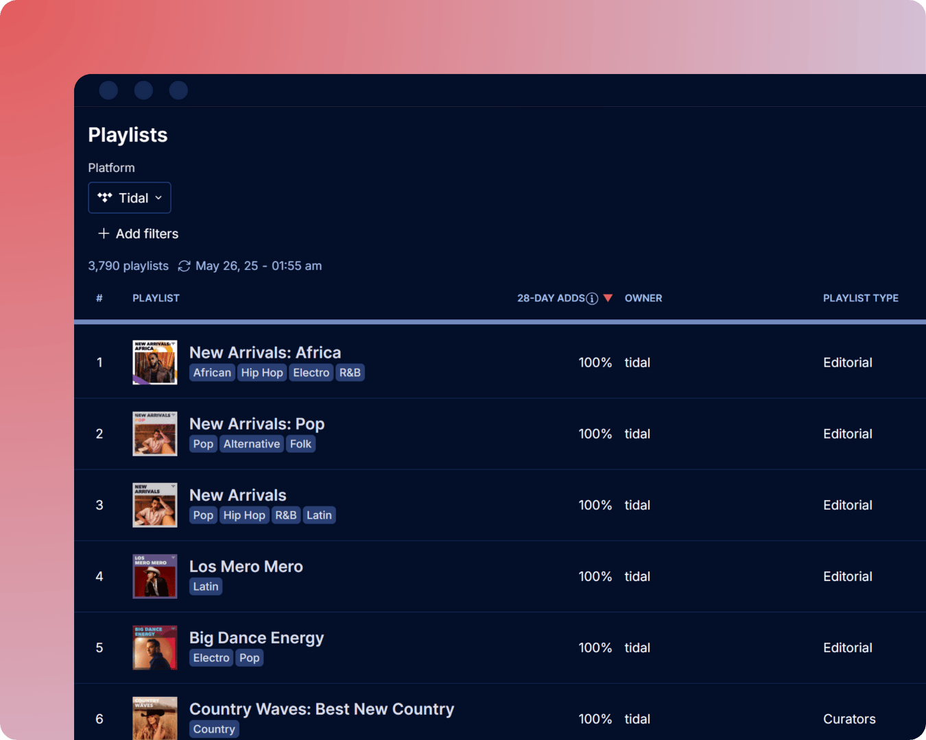Screen dimensions: 926x740
Task: Click the New Arrivals: Pop album art
Action: click(x=154, y=434)
